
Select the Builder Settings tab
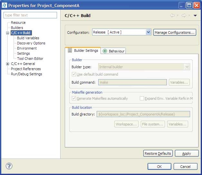pyautogui.click(x=83, y=51)
